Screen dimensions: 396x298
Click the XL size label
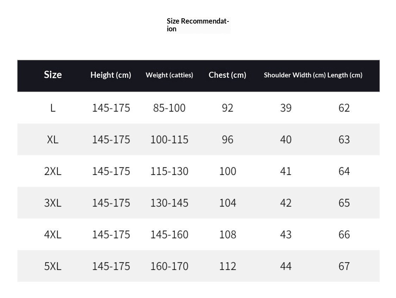pos(53,139)
